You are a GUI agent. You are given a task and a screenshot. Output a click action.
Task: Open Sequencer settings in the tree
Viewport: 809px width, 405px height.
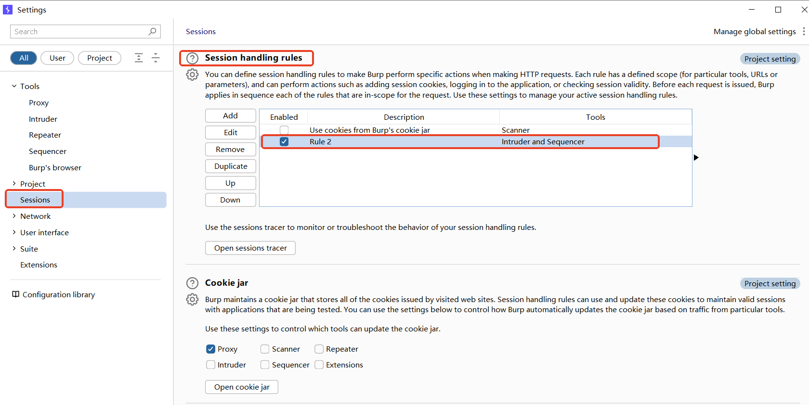tap(48, 151)
